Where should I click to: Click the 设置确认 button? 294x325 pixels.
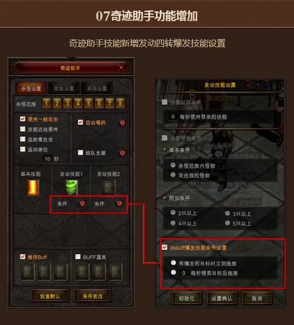coord(222,298)
